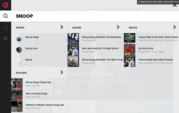Click the Beats logo icon
The image size is (179, 113).
click(5, 5)
